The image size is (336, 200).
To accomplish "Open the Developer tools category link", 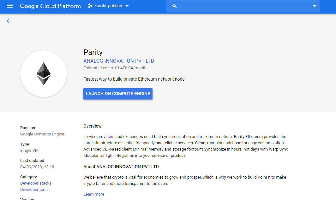I will [x=34, y=190].
